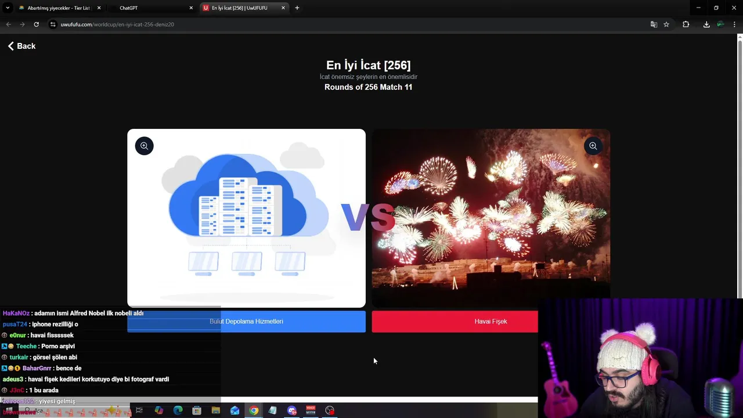Screen dimensions: 743x418
Task: Open Microsoft Edge from taskbar
Action: pyautogui.click(x=178, y=410)
